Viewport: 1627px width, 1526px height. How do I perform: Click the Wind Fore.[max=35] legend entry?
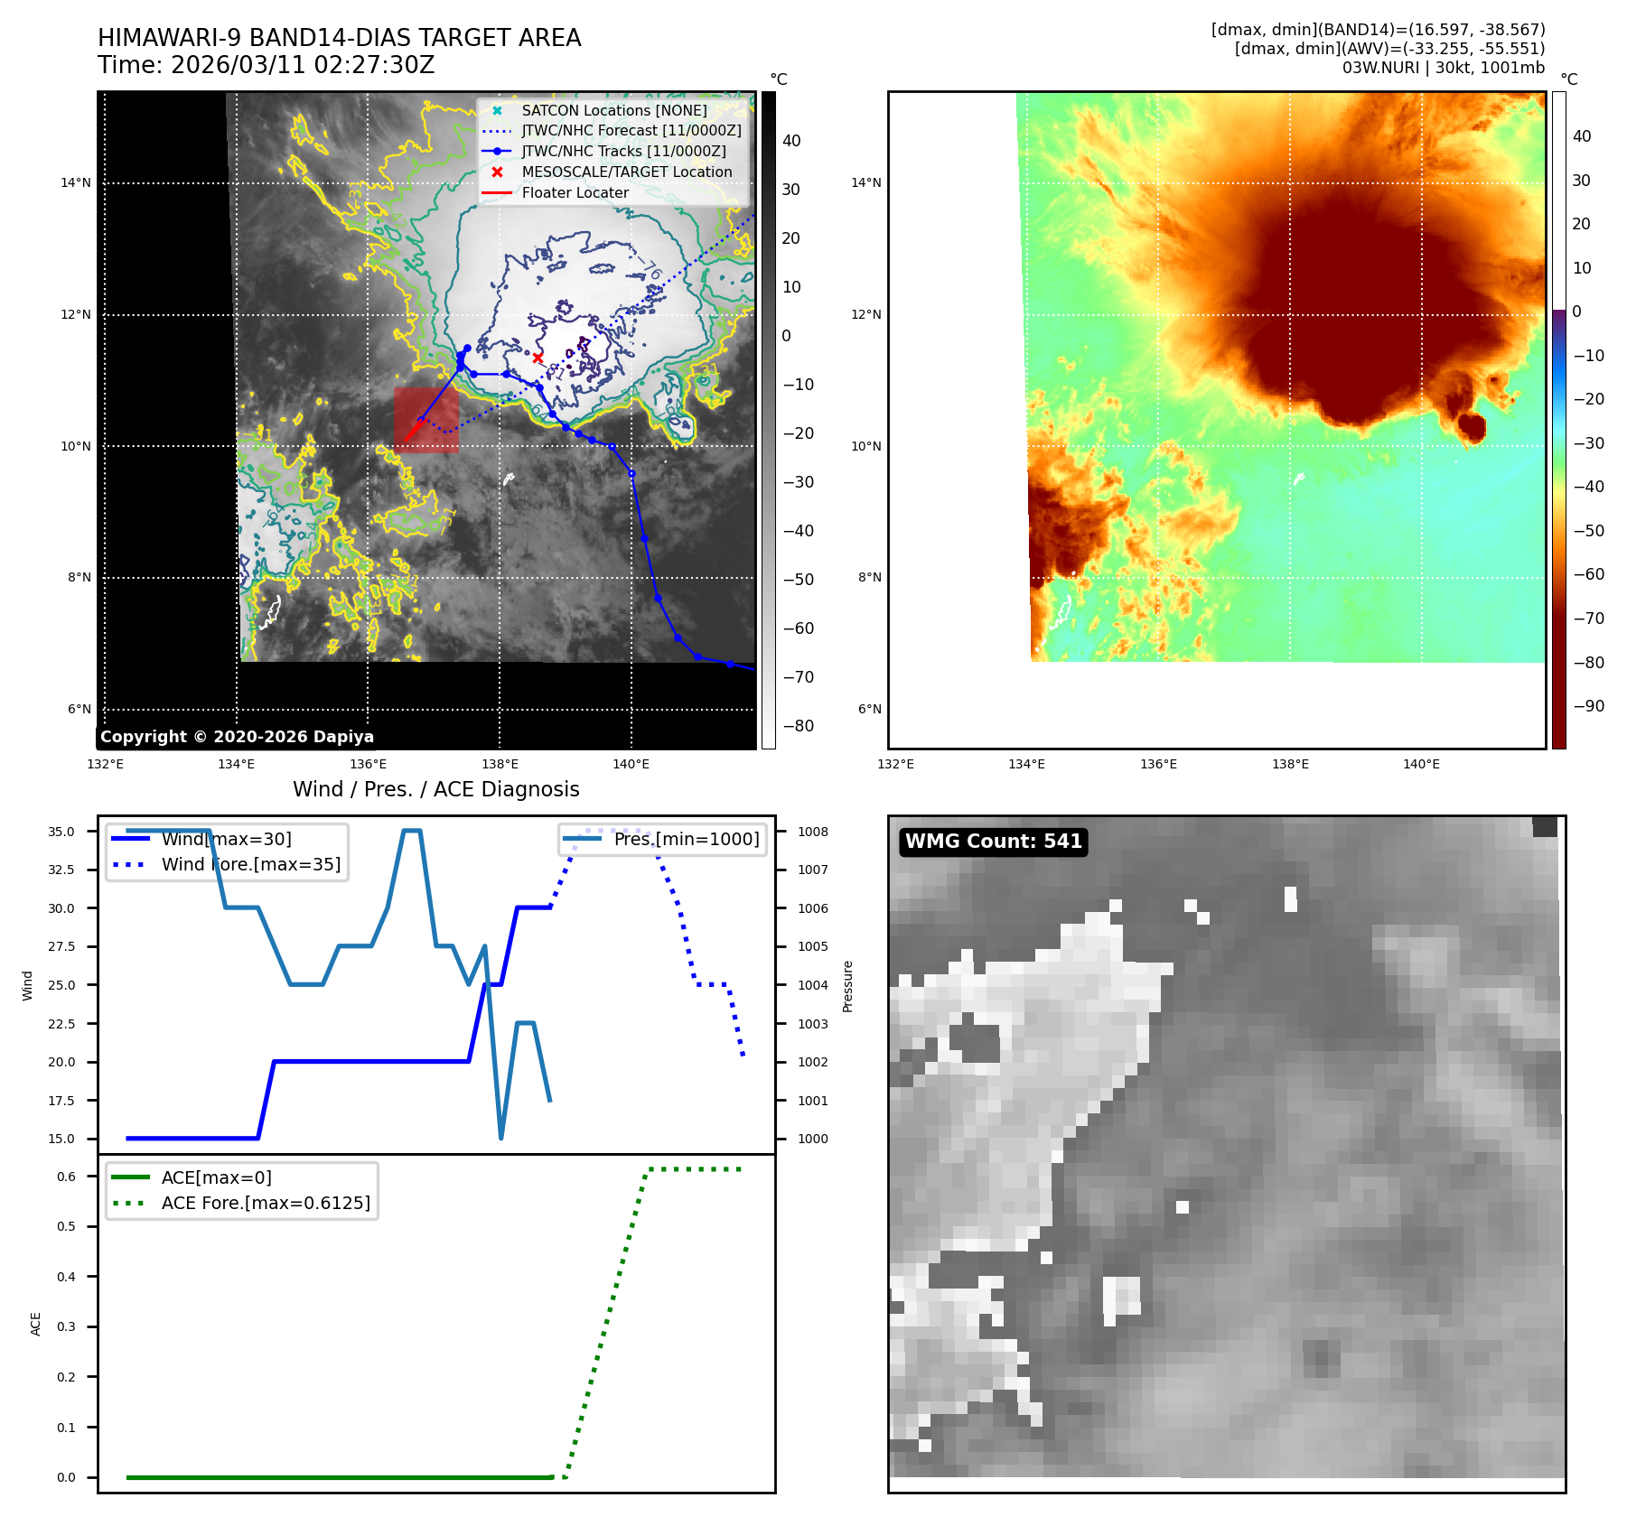pyautogui.click(x=250, y=864)
